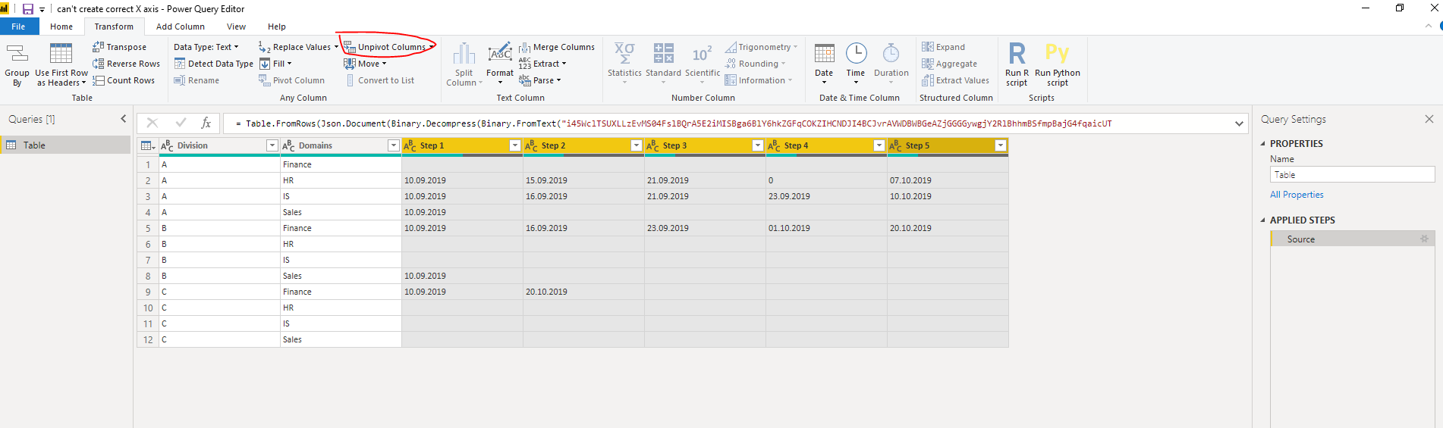Open Statistics number tool

pyautogui.click(x=624, y=64)
